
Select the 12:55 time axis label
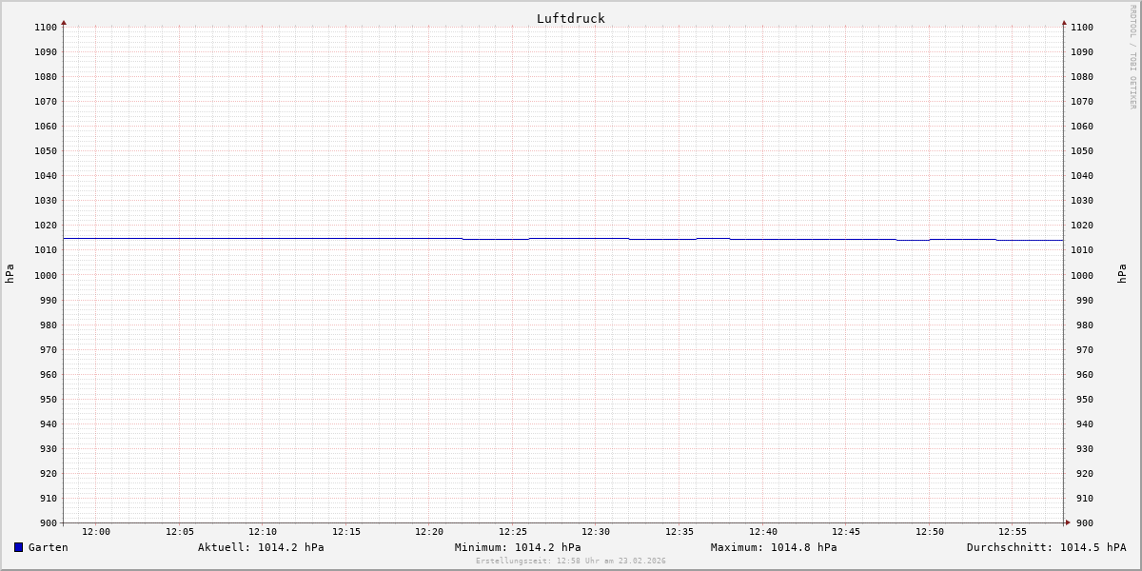point(1013,532)
